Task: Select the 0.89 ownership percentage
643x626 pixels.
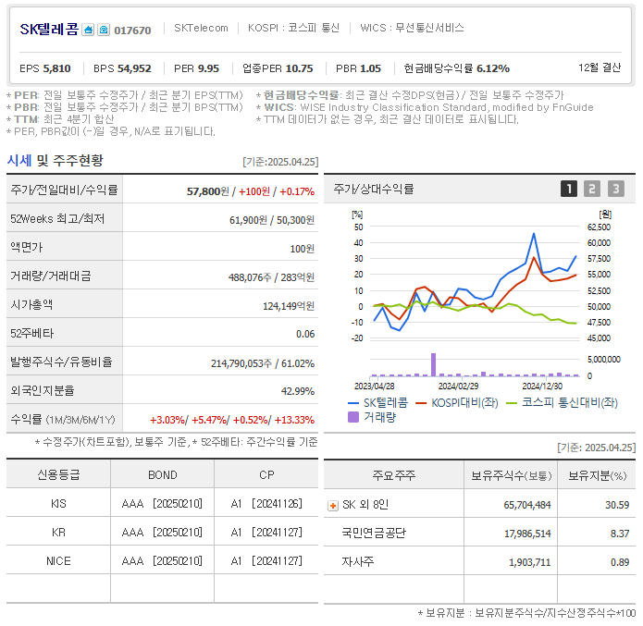Action: (x=620, y=563)
